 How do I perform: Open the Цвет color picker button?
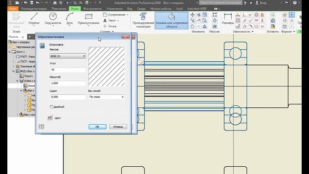point(50,117)
